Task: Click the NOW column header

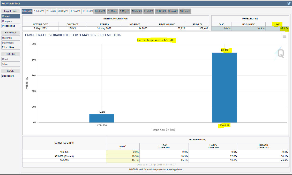Action: [x=123, y=147]
